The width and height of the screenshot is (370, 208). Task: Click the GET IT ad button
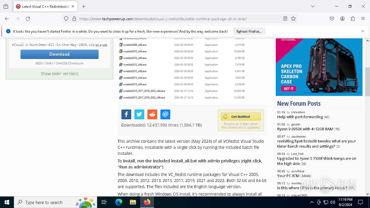pyautogui.click(x=288, y=89)
